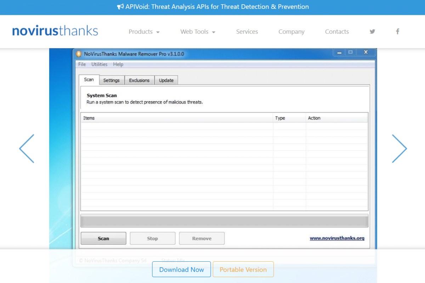Open the Company page
The image size is (425, 283).
tap(291, 31)
